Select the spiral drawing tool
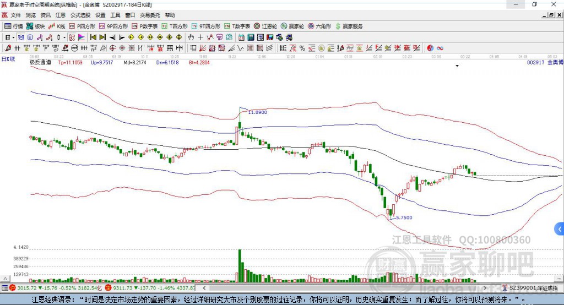This screenshot has height=305, width=564. click(56, 48)
